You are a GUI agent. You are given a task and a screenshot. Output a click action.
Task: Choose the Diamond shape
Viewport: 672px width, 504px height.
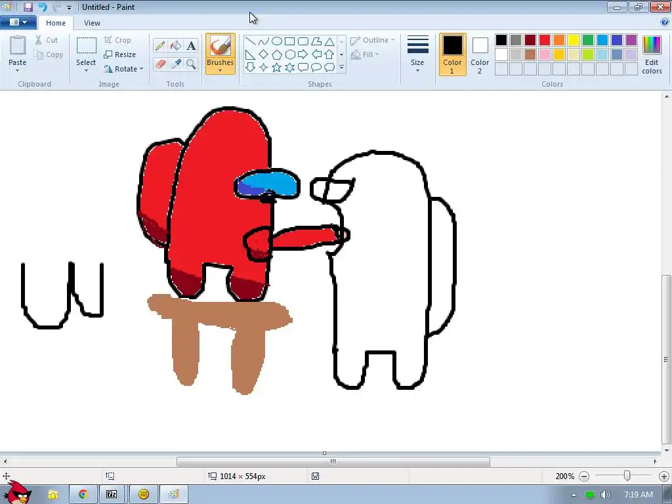[x=264, y=54]
